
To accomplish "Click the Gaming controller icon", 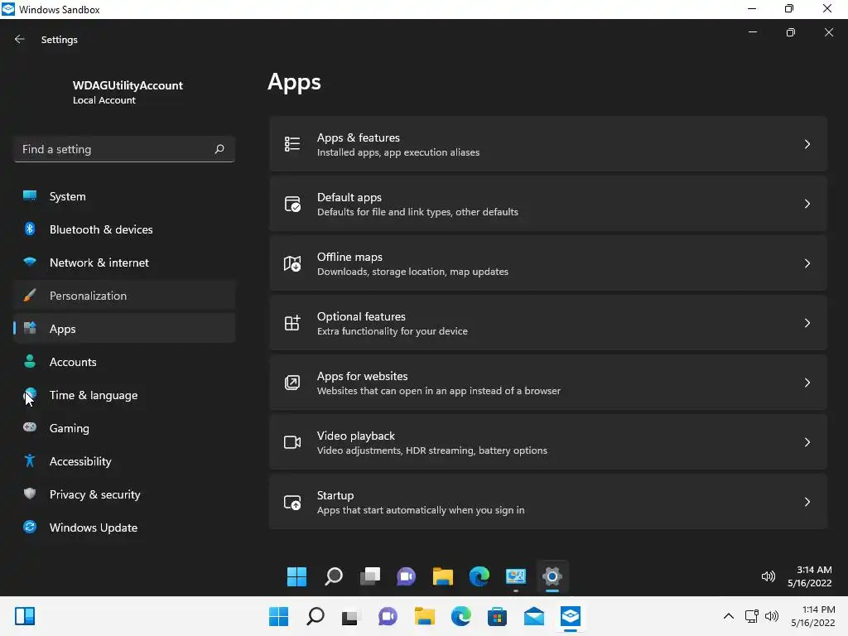I will tap(30, 427).
